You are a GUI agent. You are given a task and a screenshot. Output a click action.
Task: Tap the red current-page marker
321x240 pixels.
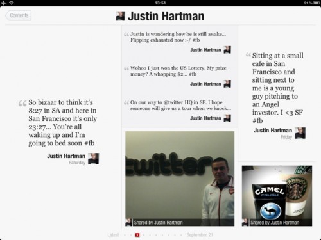(x=137, y=235)
